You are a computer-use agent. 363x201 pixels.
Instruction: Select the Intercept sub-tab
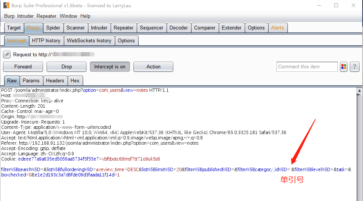pyautogui.click(x=17, y=40)
